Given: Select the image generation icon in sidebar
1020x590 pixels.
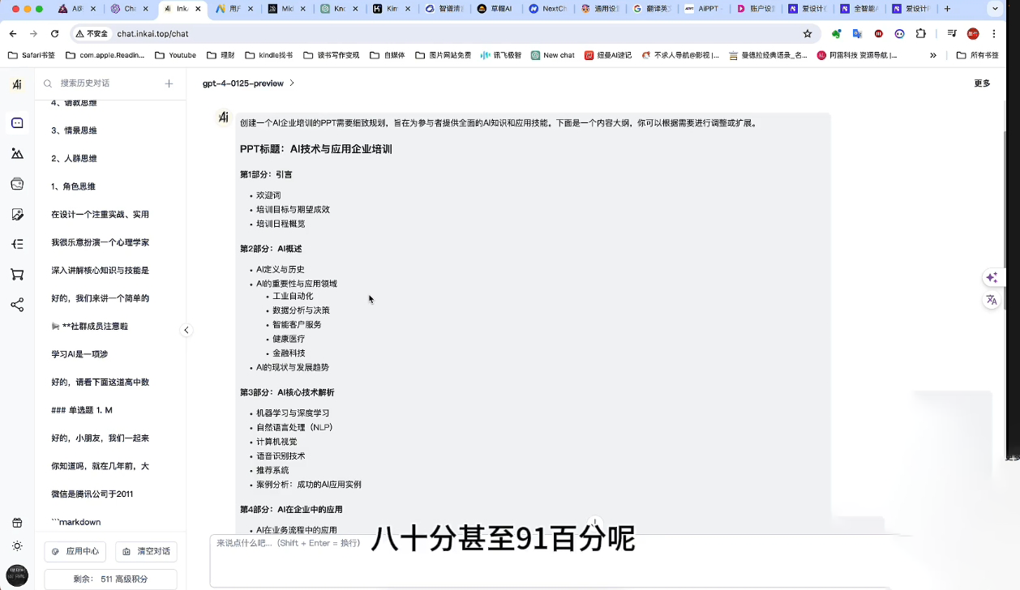Looking at the screenshot, I should point(17,152).
